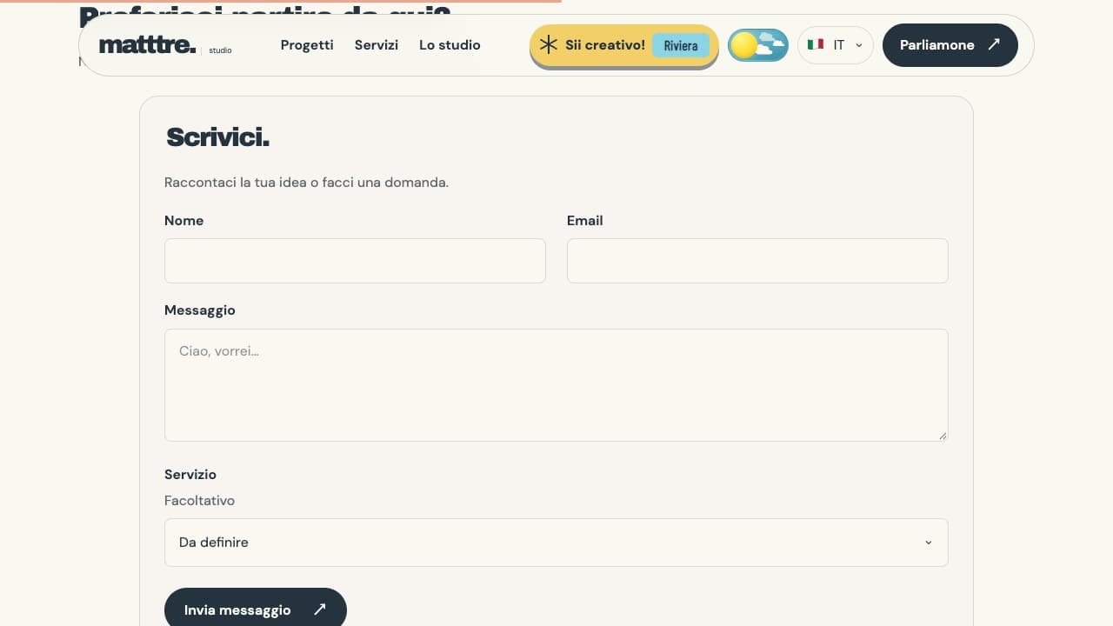The width and height of the screenshot is (1113, 626).
Task: Click the Email field label
Action: [x=585, y=221]
